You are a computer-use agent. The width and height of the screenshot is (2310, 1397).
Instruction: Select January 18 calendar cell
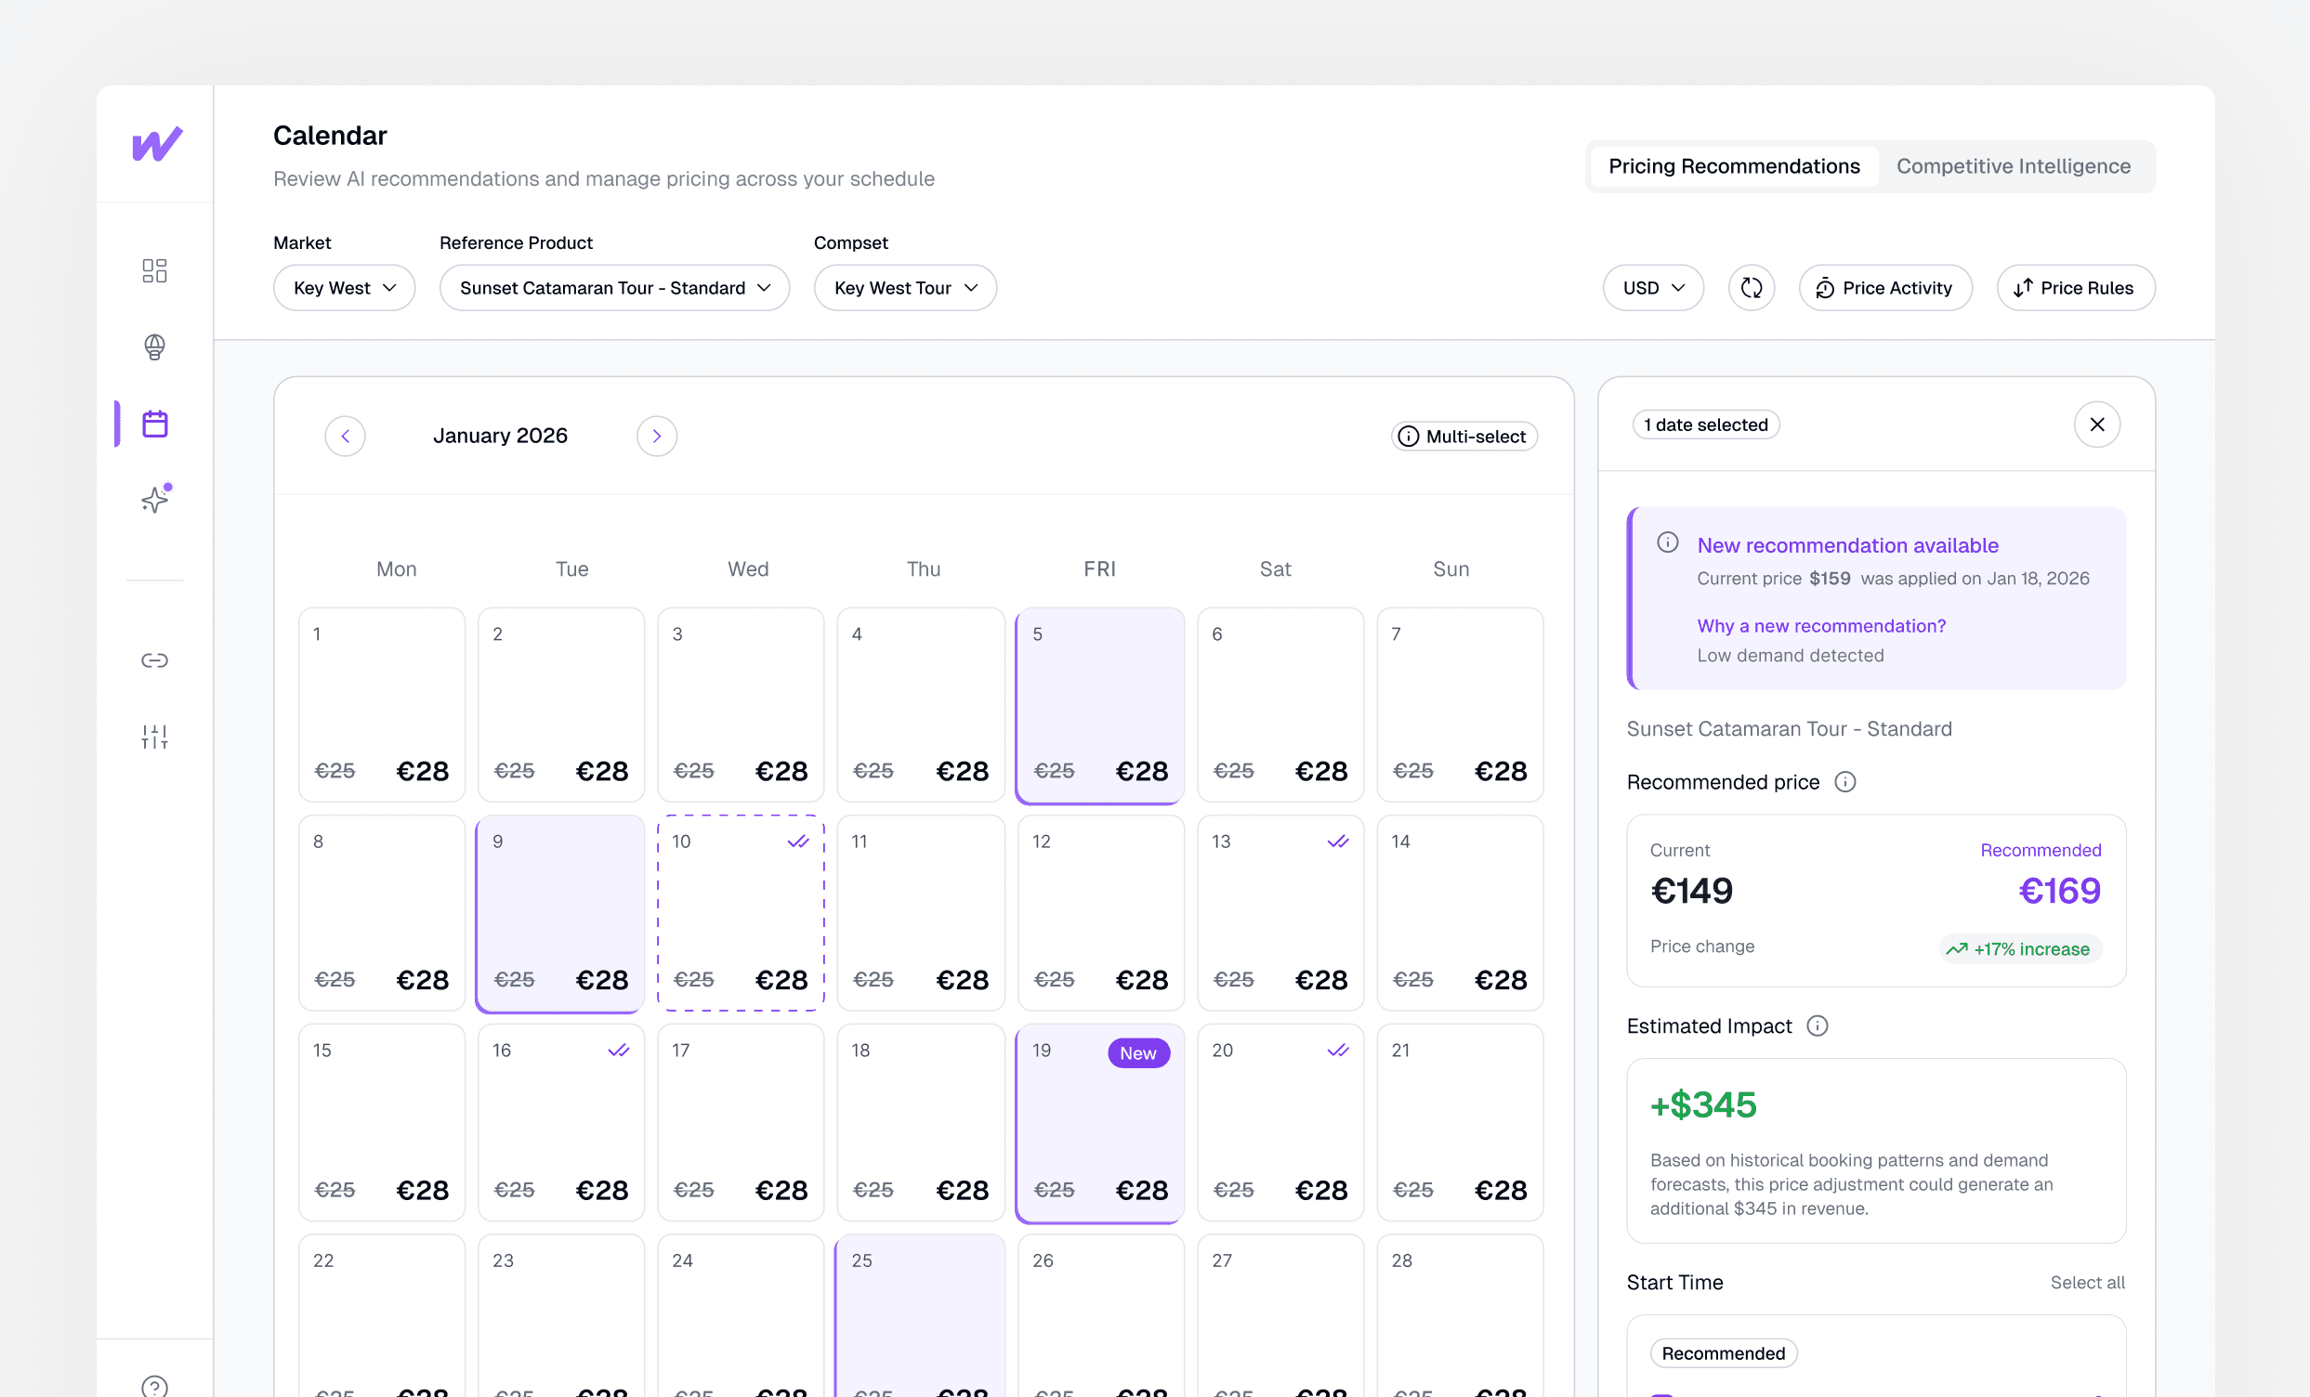921,1122
